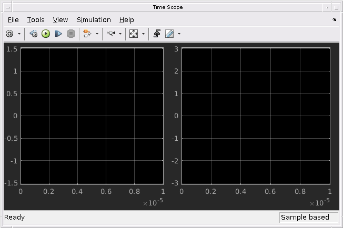The width and height of the screenshot is (343, 228).
Task: Click the 1.5 label on left Y-axis
Action: click(x=12, y=49)
